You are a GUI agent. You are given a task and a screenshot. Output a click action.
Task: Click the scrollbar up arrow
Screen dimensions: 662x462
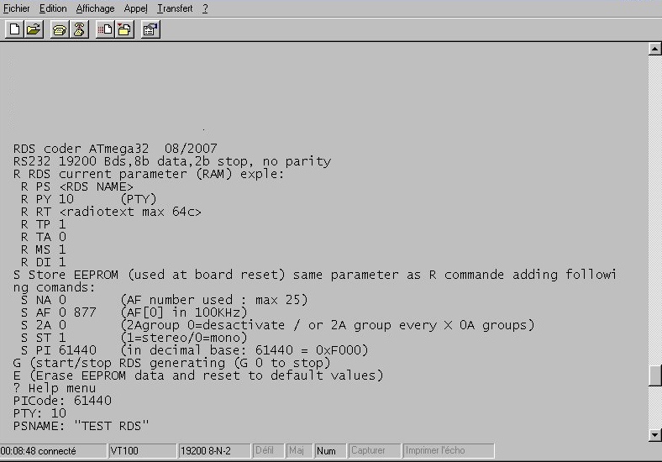pos(654,49)
